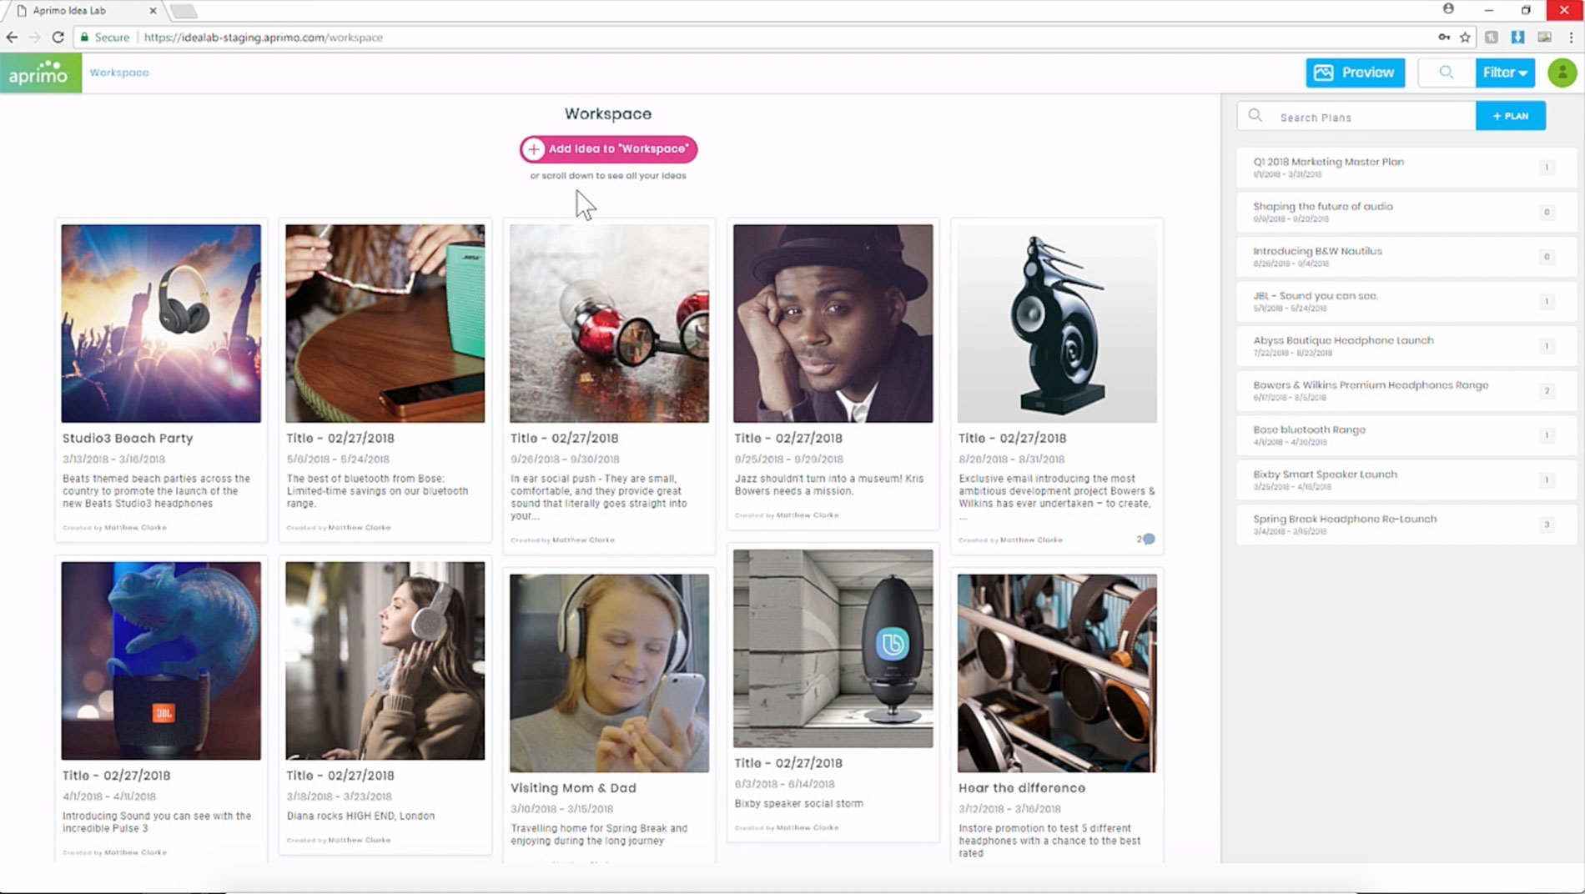Click the Hear the difference title
Screen dimensions: 1585x894
click(x=1022, y=788)
